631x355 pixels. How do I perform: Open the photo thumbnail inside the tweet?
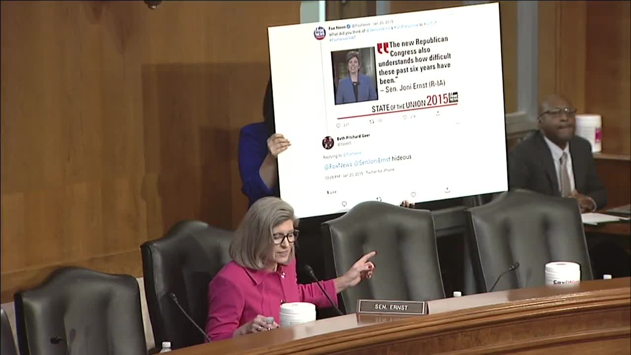354,76
